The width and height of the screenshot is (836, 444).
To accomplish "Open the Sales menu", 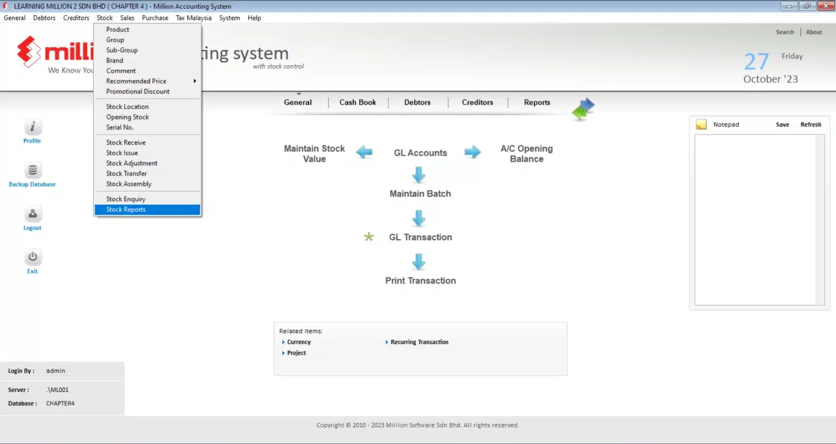I will (127, 17).
